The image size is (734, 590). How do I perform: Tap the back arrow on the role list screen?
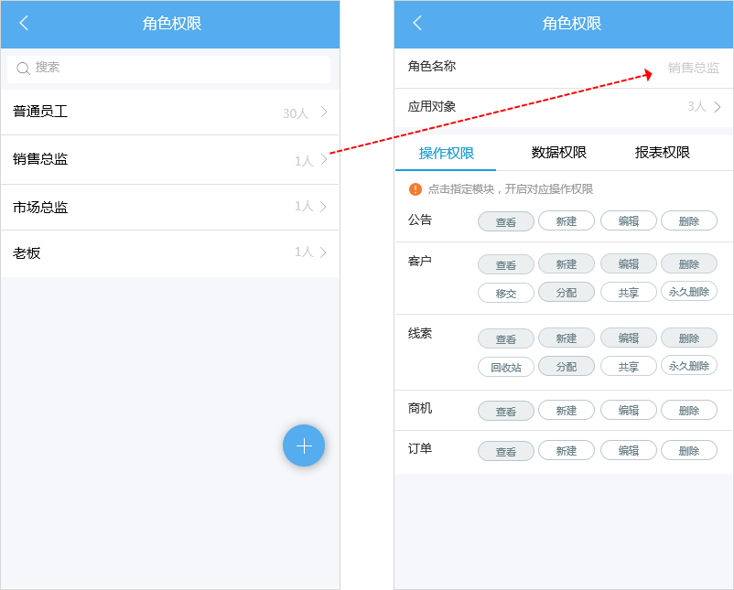[x=25, y=24]
